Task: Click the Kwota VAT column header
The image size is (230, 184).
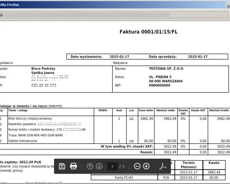Action: 198,110
